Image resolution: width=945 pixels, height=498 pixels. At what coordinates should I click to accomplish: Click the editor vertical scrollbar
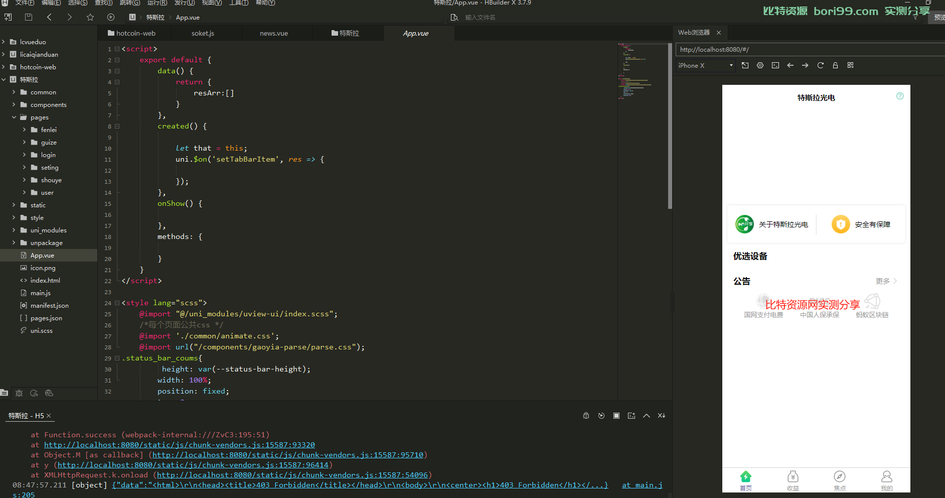click(670, 126)
